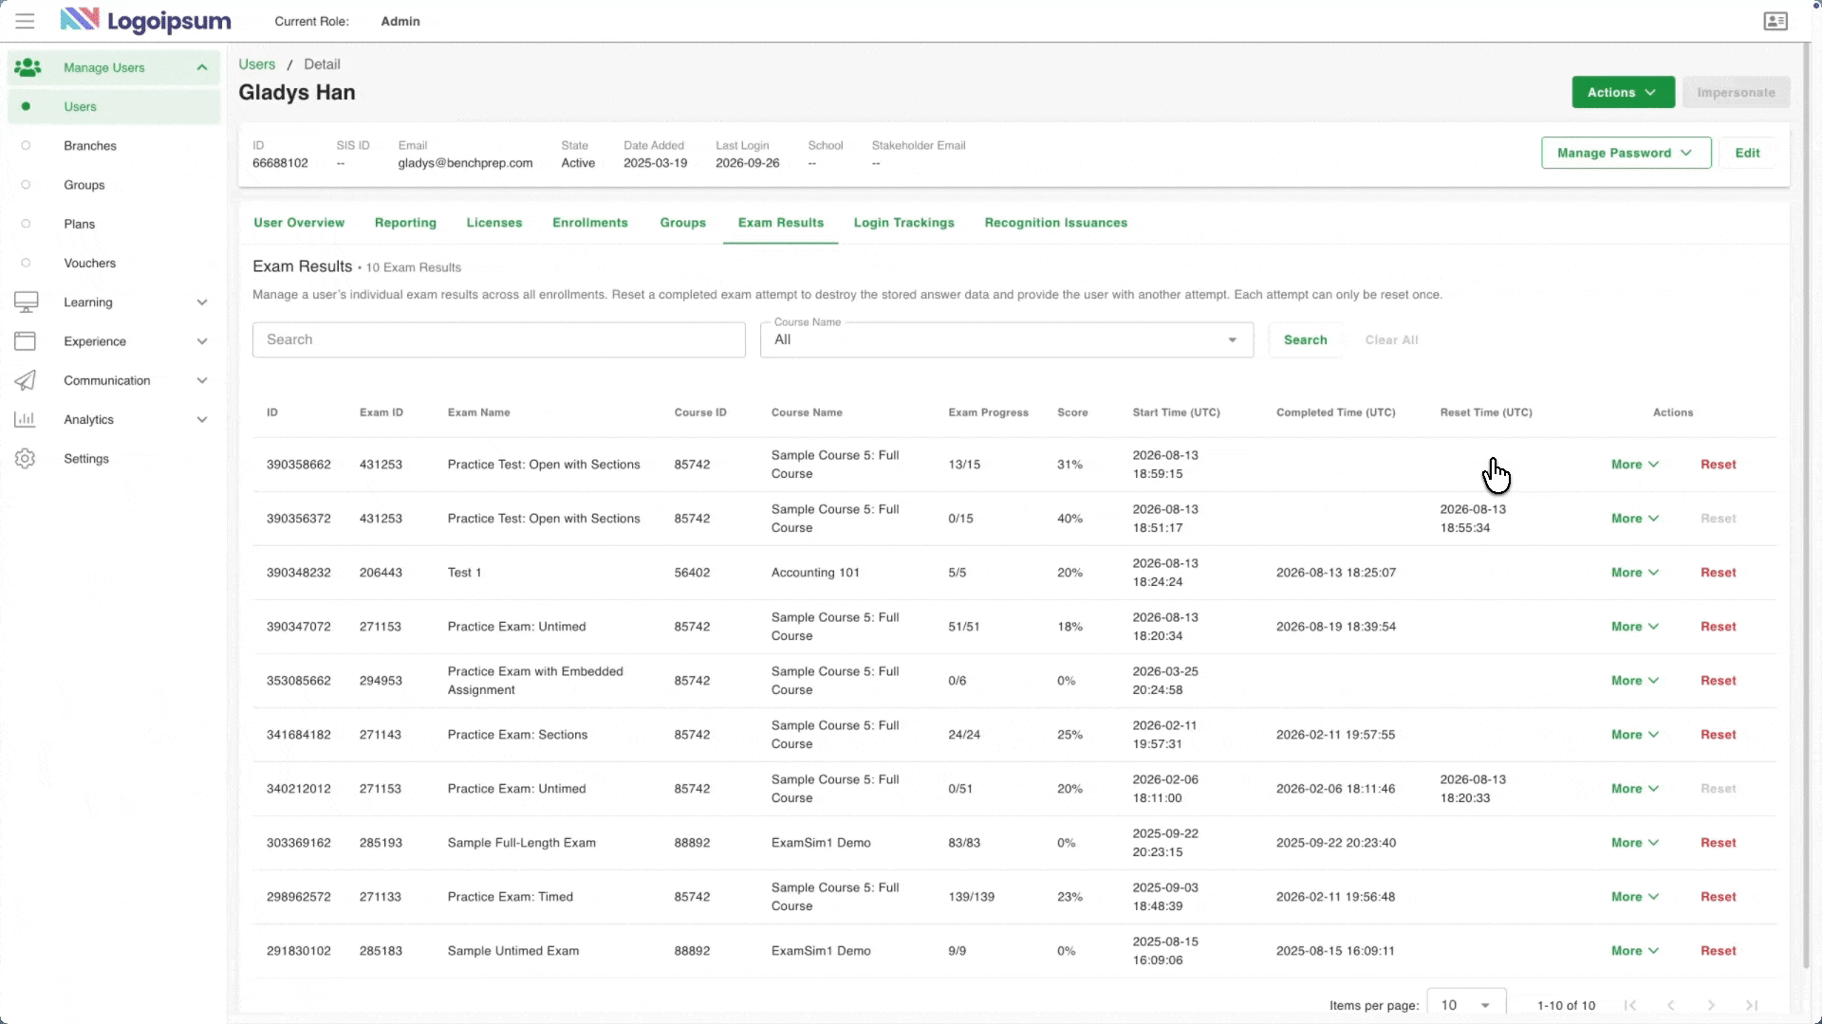This screenshot has width=1822, height=1024.
Task: Go to the last page of results
Action: 1752,1005
